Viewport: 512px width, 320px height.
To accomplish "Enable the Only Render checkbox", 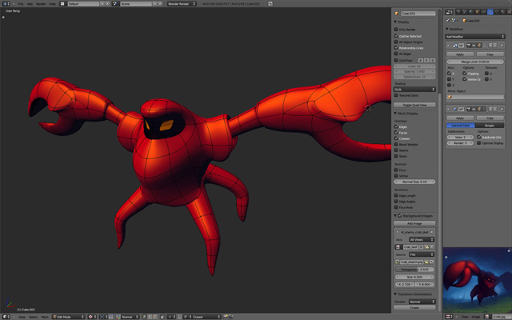I will pyautogui.click(x=398, y=30).
